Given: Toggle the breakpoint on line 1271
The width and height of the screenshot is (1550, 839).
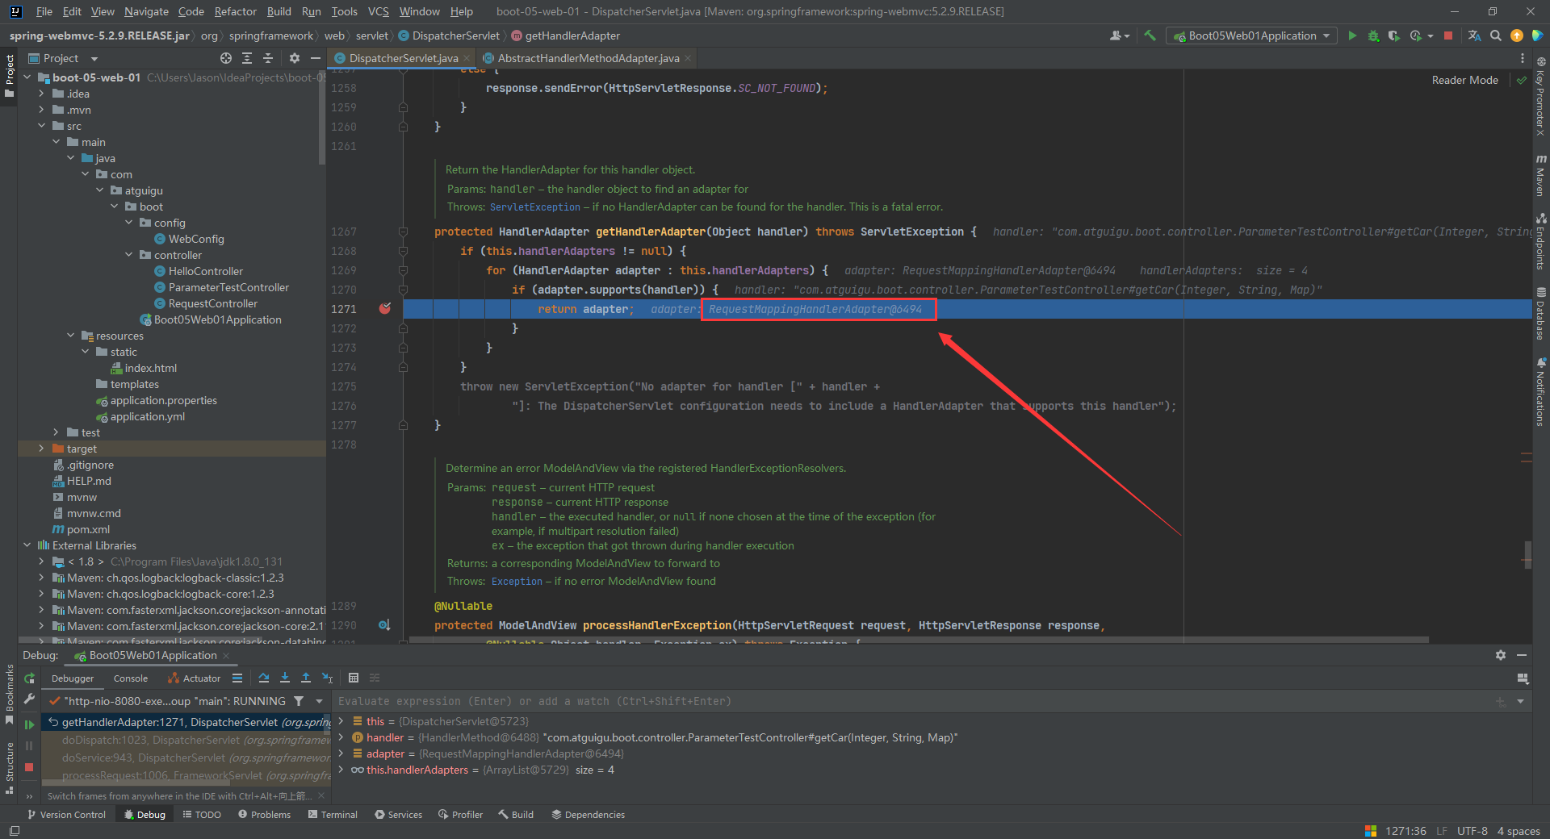Looking at the screenshot, I should 385,309.
